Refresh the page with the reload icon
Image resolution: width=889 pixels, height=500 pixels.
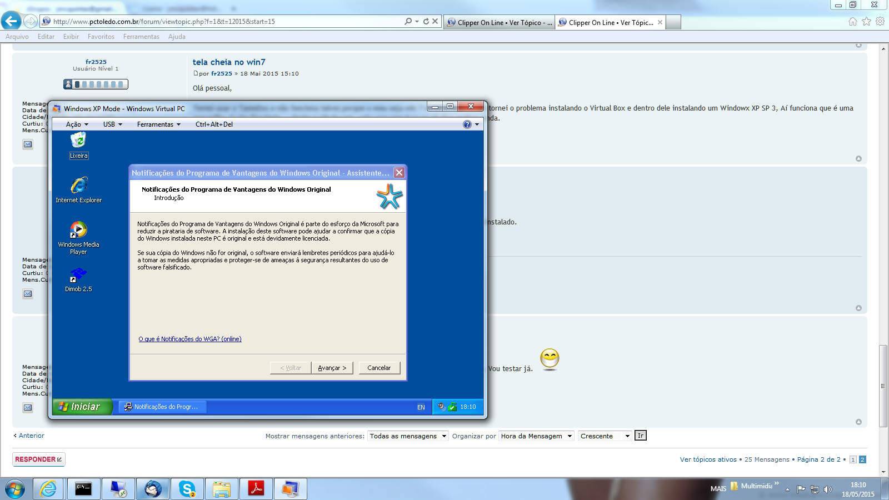tap(426, 21)
